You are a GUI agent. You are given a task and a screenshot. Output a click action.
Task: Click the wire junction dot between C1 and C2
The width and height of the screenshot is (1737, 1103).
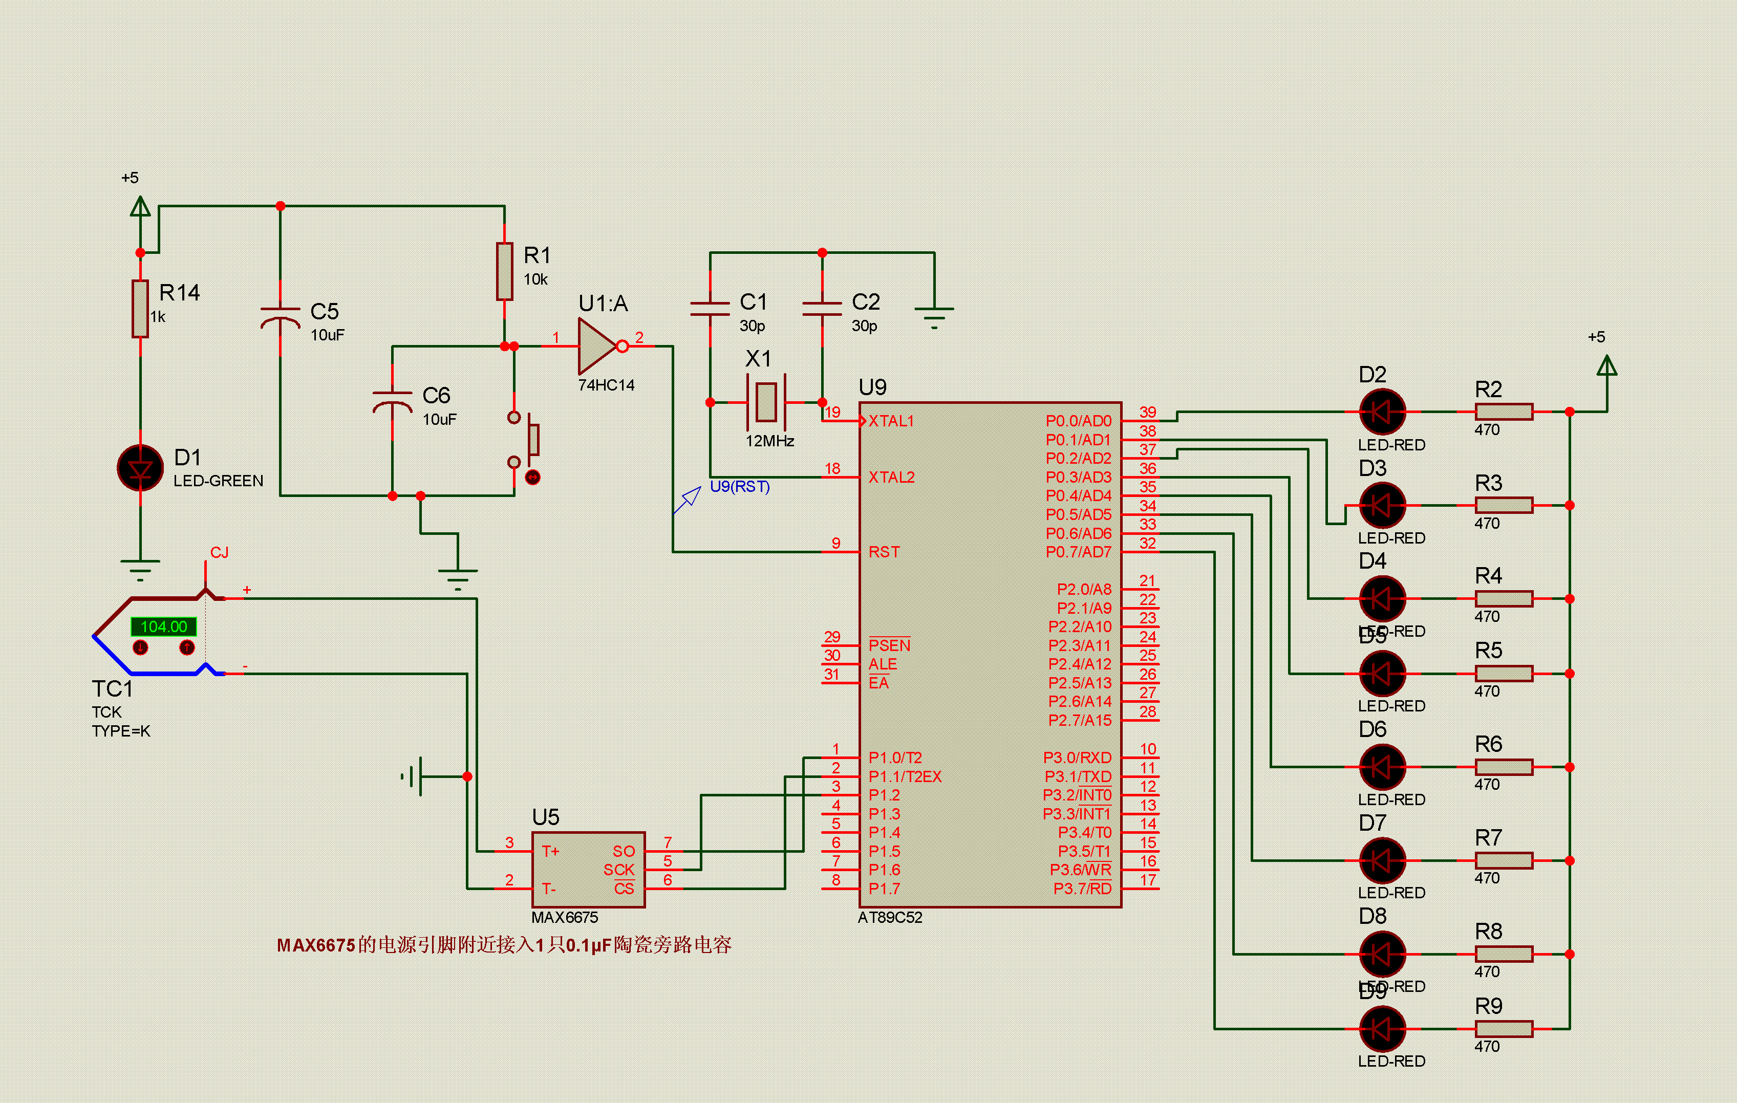822,252
